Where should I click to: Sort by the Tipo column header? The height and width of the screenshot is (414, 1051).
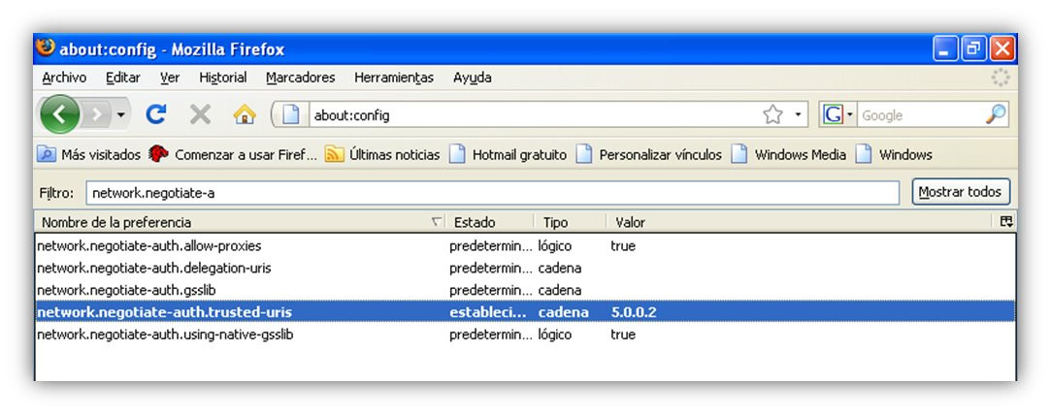coord(570,222)
